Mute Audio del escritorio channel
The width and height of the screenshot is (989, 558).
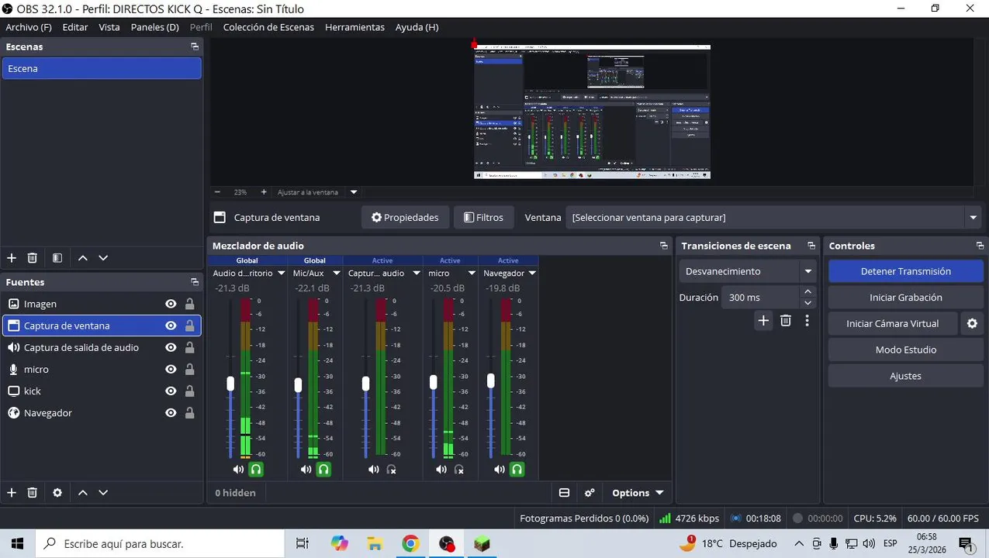point(238,469)
